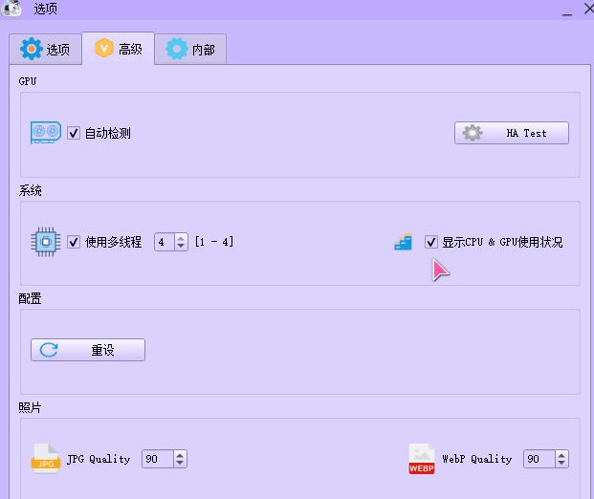
Task: Click the thread count input field
Action: click(165, 242)
